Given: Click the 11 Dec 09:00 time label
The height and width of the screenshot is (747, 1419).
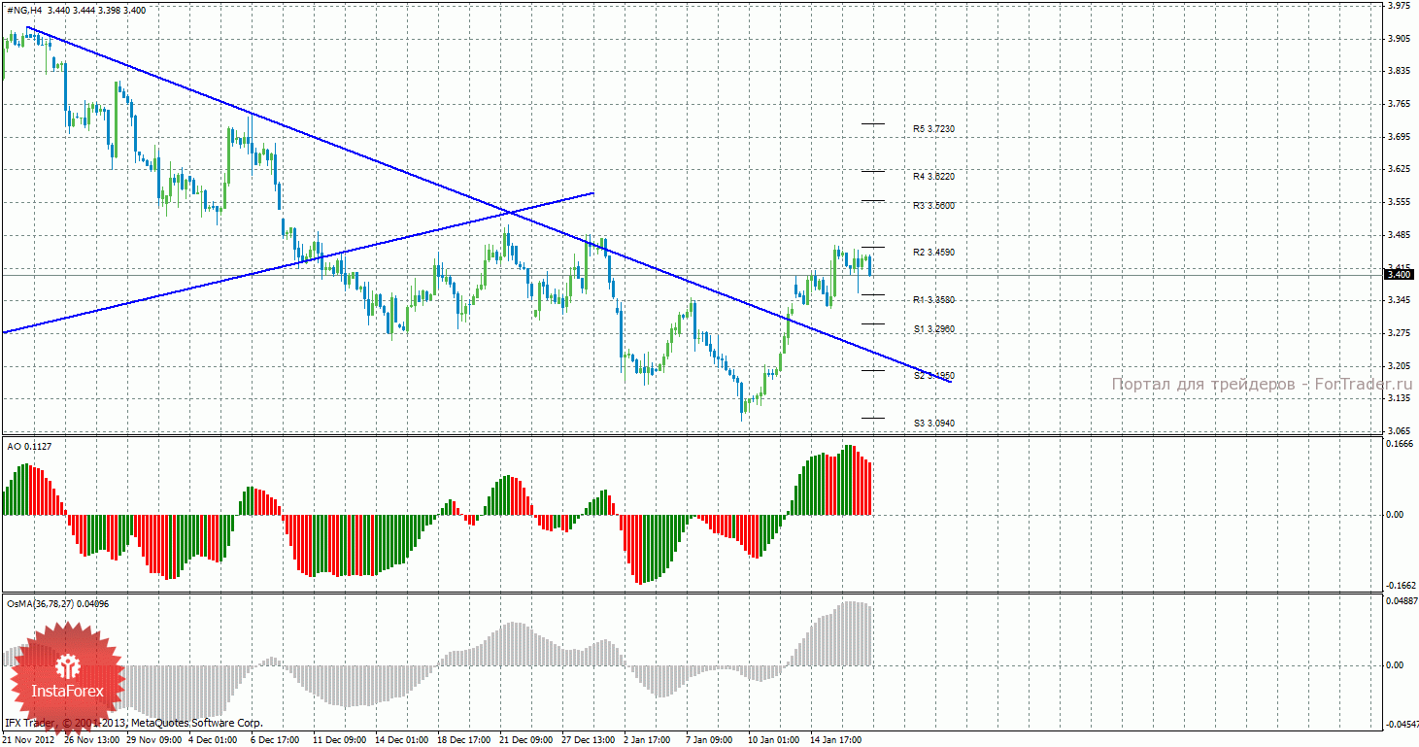Looking at the screenshot, I should click(x=339, y=740).
